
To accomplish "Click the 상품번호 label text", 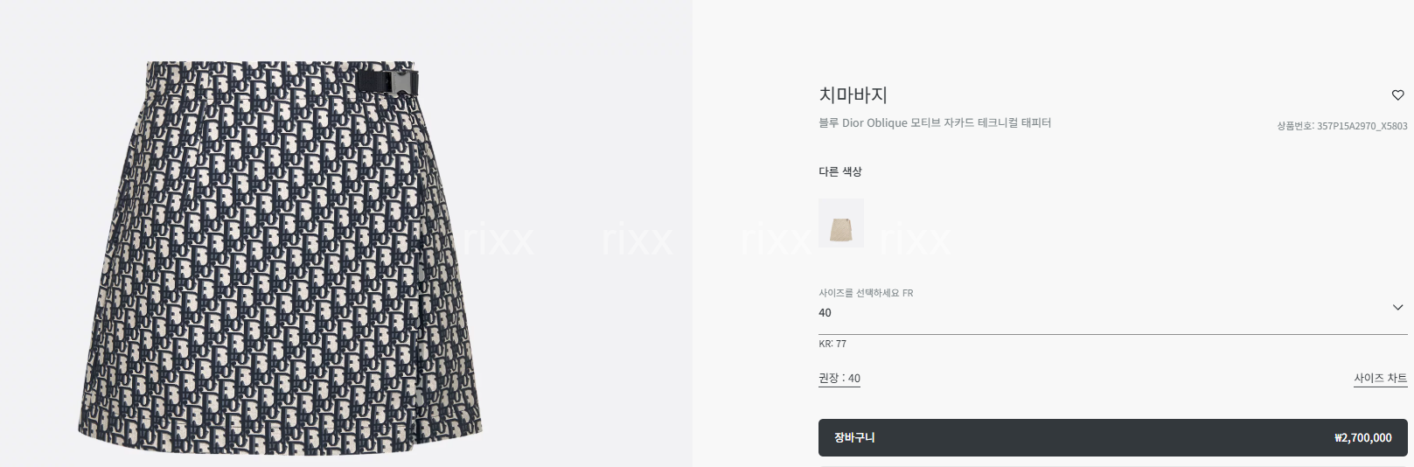I will tap(1295, 126).
